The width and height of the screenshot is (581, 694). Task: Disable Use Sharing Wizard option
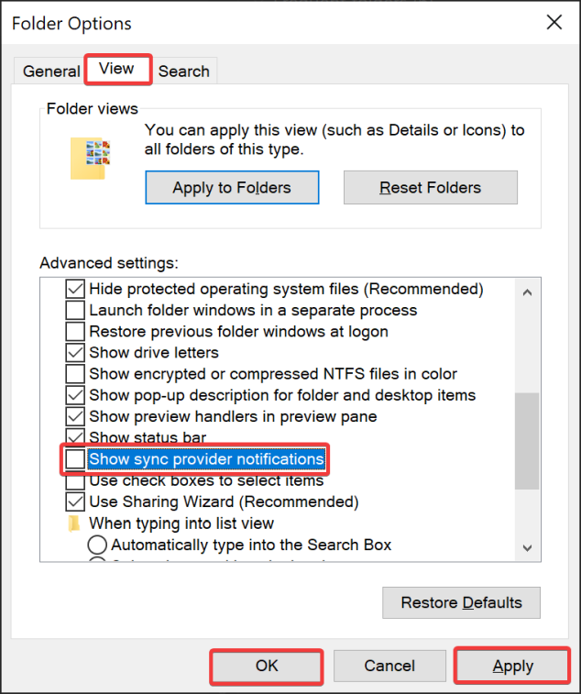(75, 501)
